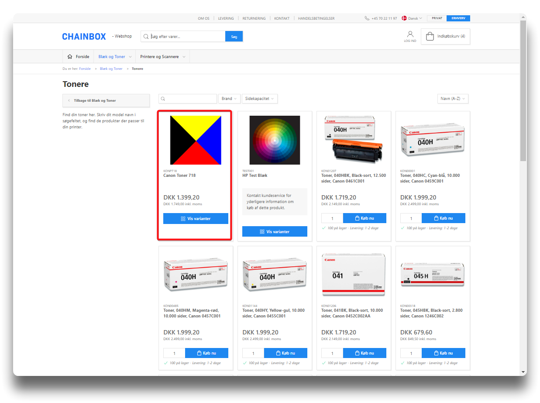
Task: Click Vis varianter for Canon Toner 718
Action: point(196,218)
